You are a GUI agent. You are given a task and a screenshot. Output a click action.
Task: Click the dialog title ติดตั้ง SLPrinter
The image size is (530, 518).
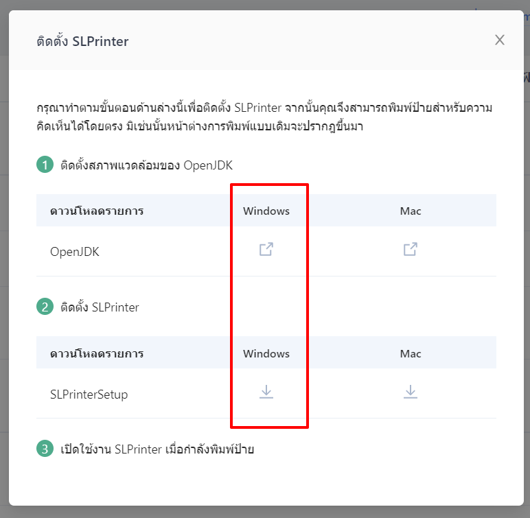pos(82,41)
